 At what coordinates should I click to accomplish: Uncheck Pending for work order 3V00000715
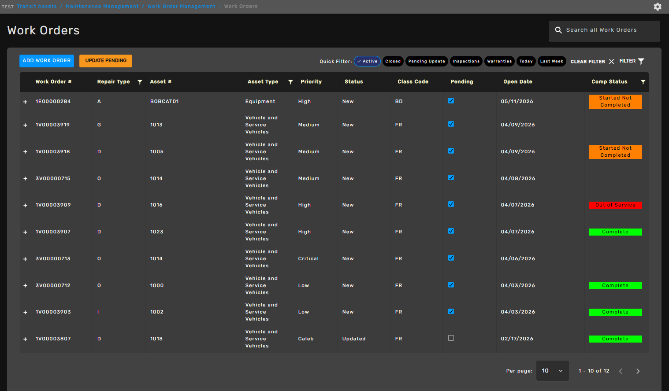coord(451,178)
